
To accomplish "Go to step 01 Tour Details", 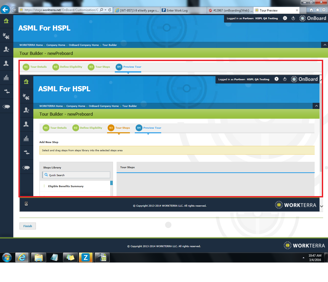I will [35, 67].
